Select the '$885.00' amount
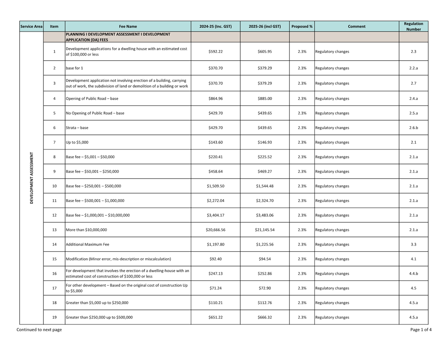The height and width of the screenshot is (346, 448). click(x=265, y=98)
